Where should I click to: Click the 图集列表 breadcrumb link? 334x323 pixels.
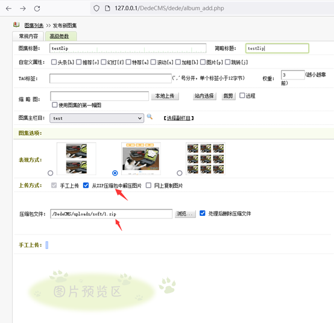click(34, 26)
